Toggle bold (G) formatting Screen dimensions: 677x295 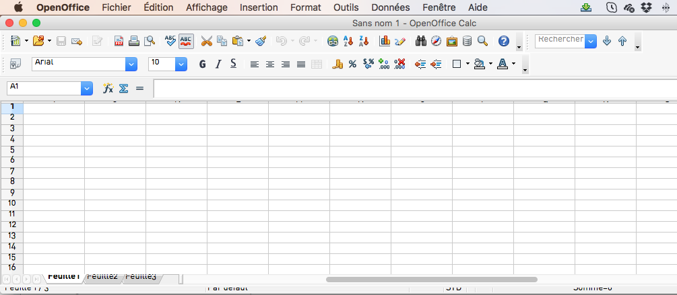[202, 64]
